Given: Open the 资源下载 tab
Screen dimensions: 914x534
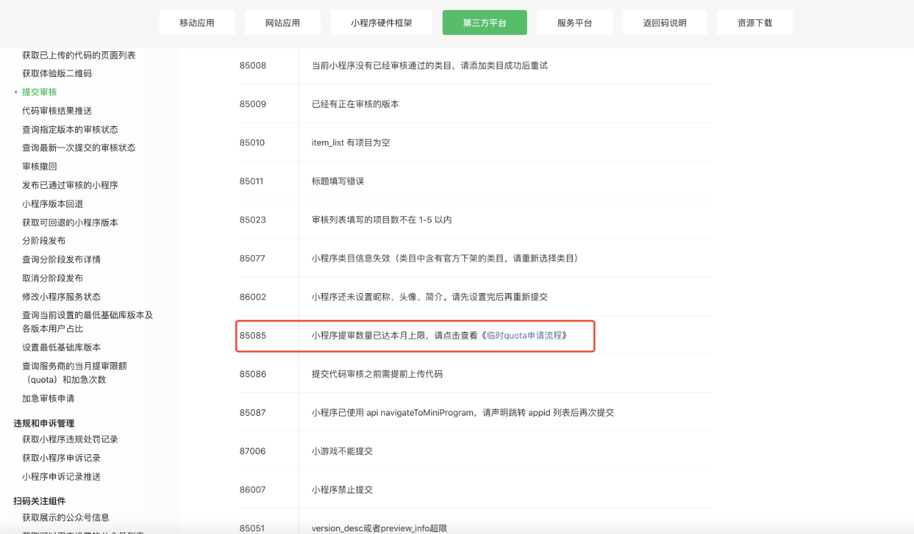Looking at the screenshot, I should click(x=755, y=23).
